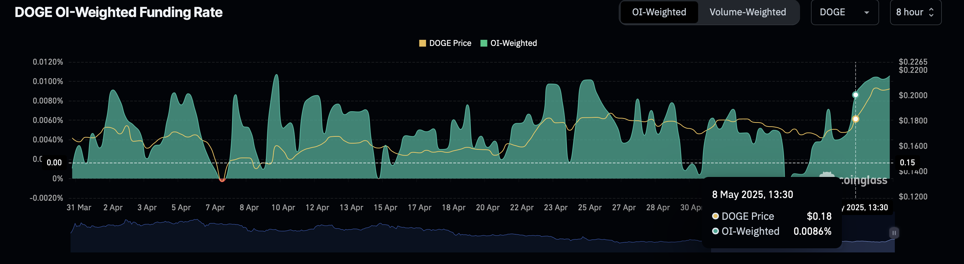The width and height of the screenshot is (964, 264).
Task: Toggle DOGE Price legend series
Action: (x=445, y=43)
